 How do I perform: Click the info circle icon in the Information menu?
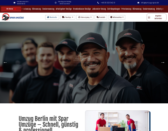point(111,17)
